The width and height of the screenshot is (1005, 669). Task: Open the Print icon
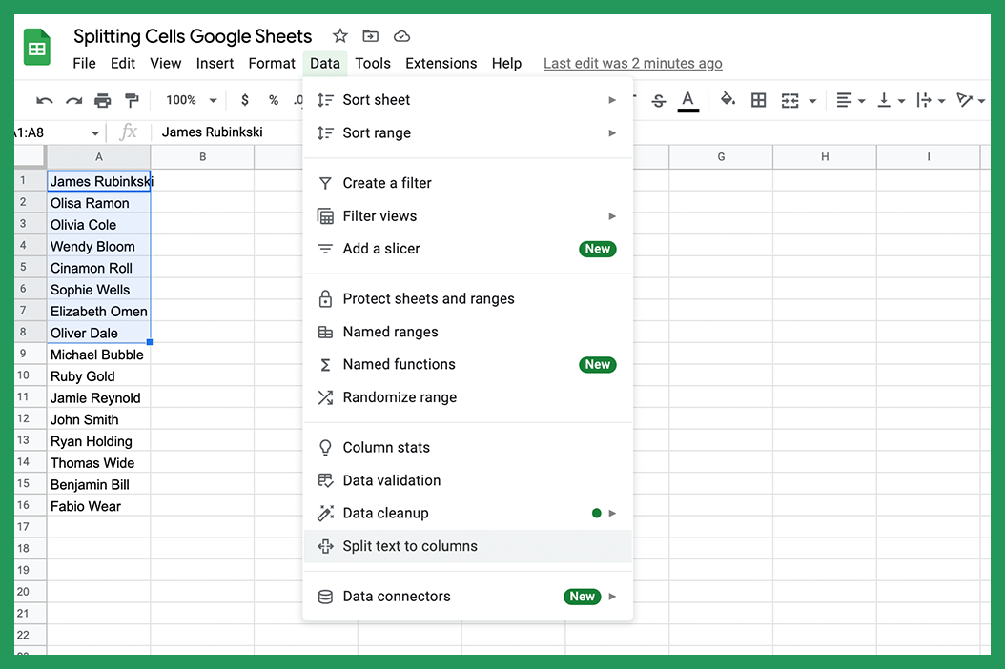103,99
